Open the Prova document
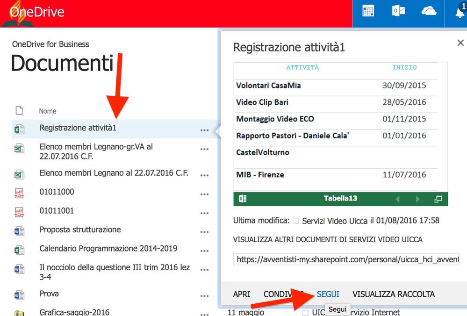This screenshot has height=316, width=467. tap(49, 294)
